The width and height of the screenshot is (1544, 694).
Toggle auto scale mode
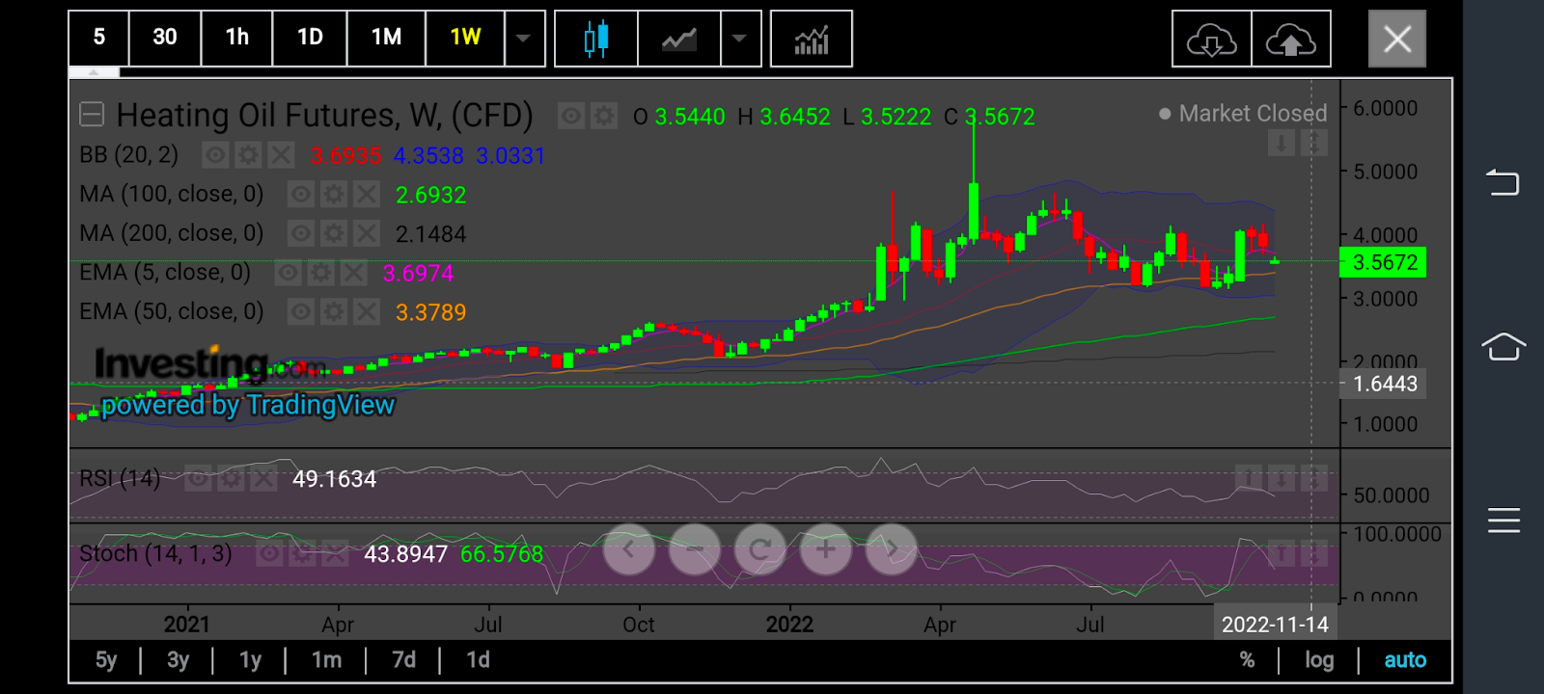tap(1405, 660)
